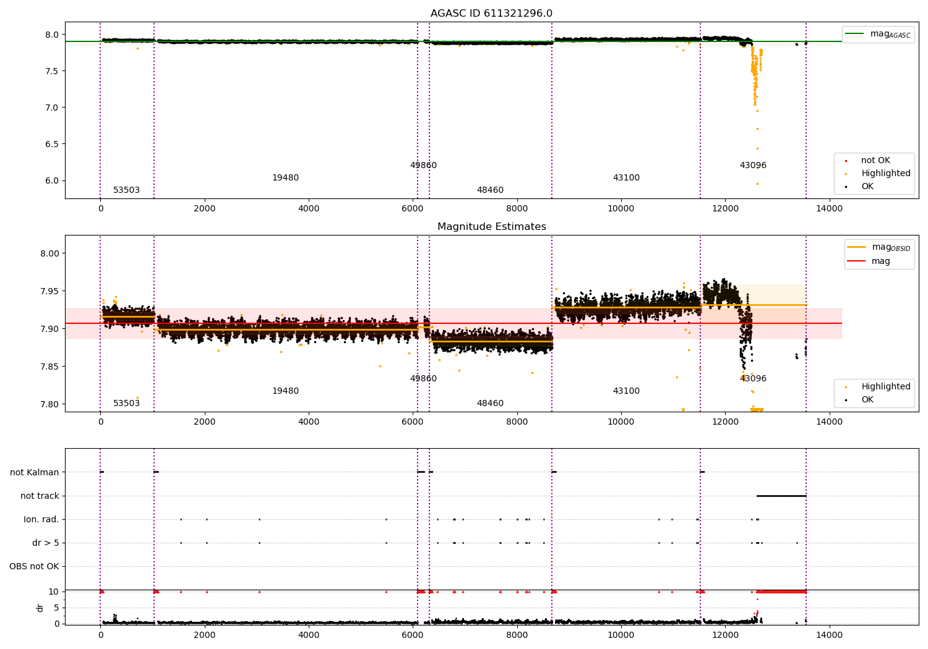Click the Magnitude Estimates plot title
This screenshot has height=649, width=928.
[491, 227]
